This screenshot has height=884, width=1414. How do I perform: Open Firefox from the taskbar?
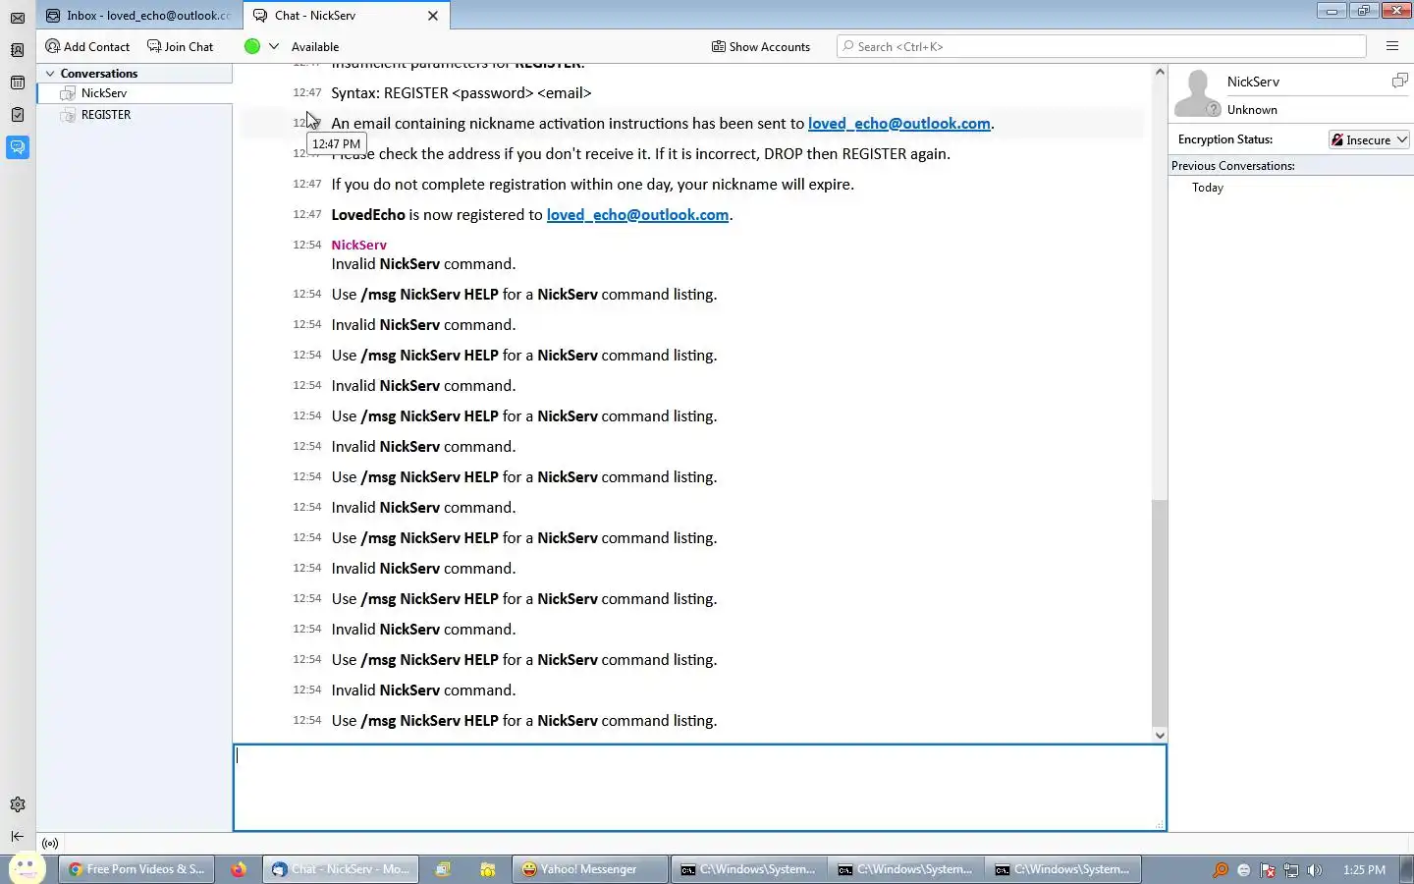(x=238, y=869)
